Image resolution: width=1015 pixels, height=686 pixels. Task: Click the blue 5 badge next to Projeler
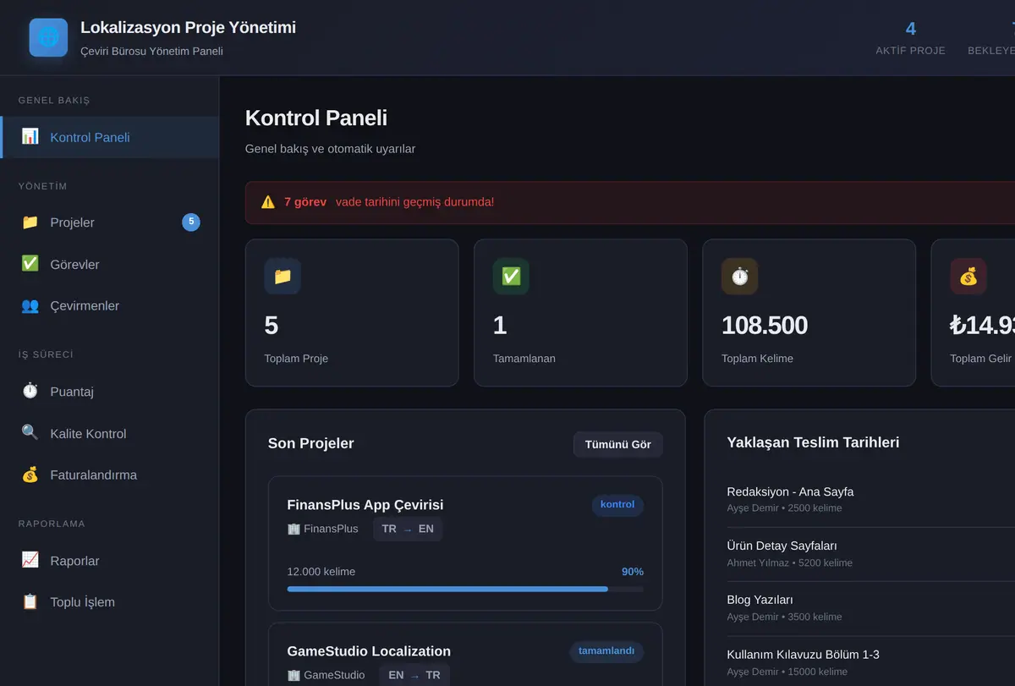(191, 222)
